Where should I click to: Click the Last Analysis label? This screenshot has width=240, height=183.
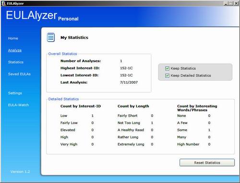click(74, 82)
